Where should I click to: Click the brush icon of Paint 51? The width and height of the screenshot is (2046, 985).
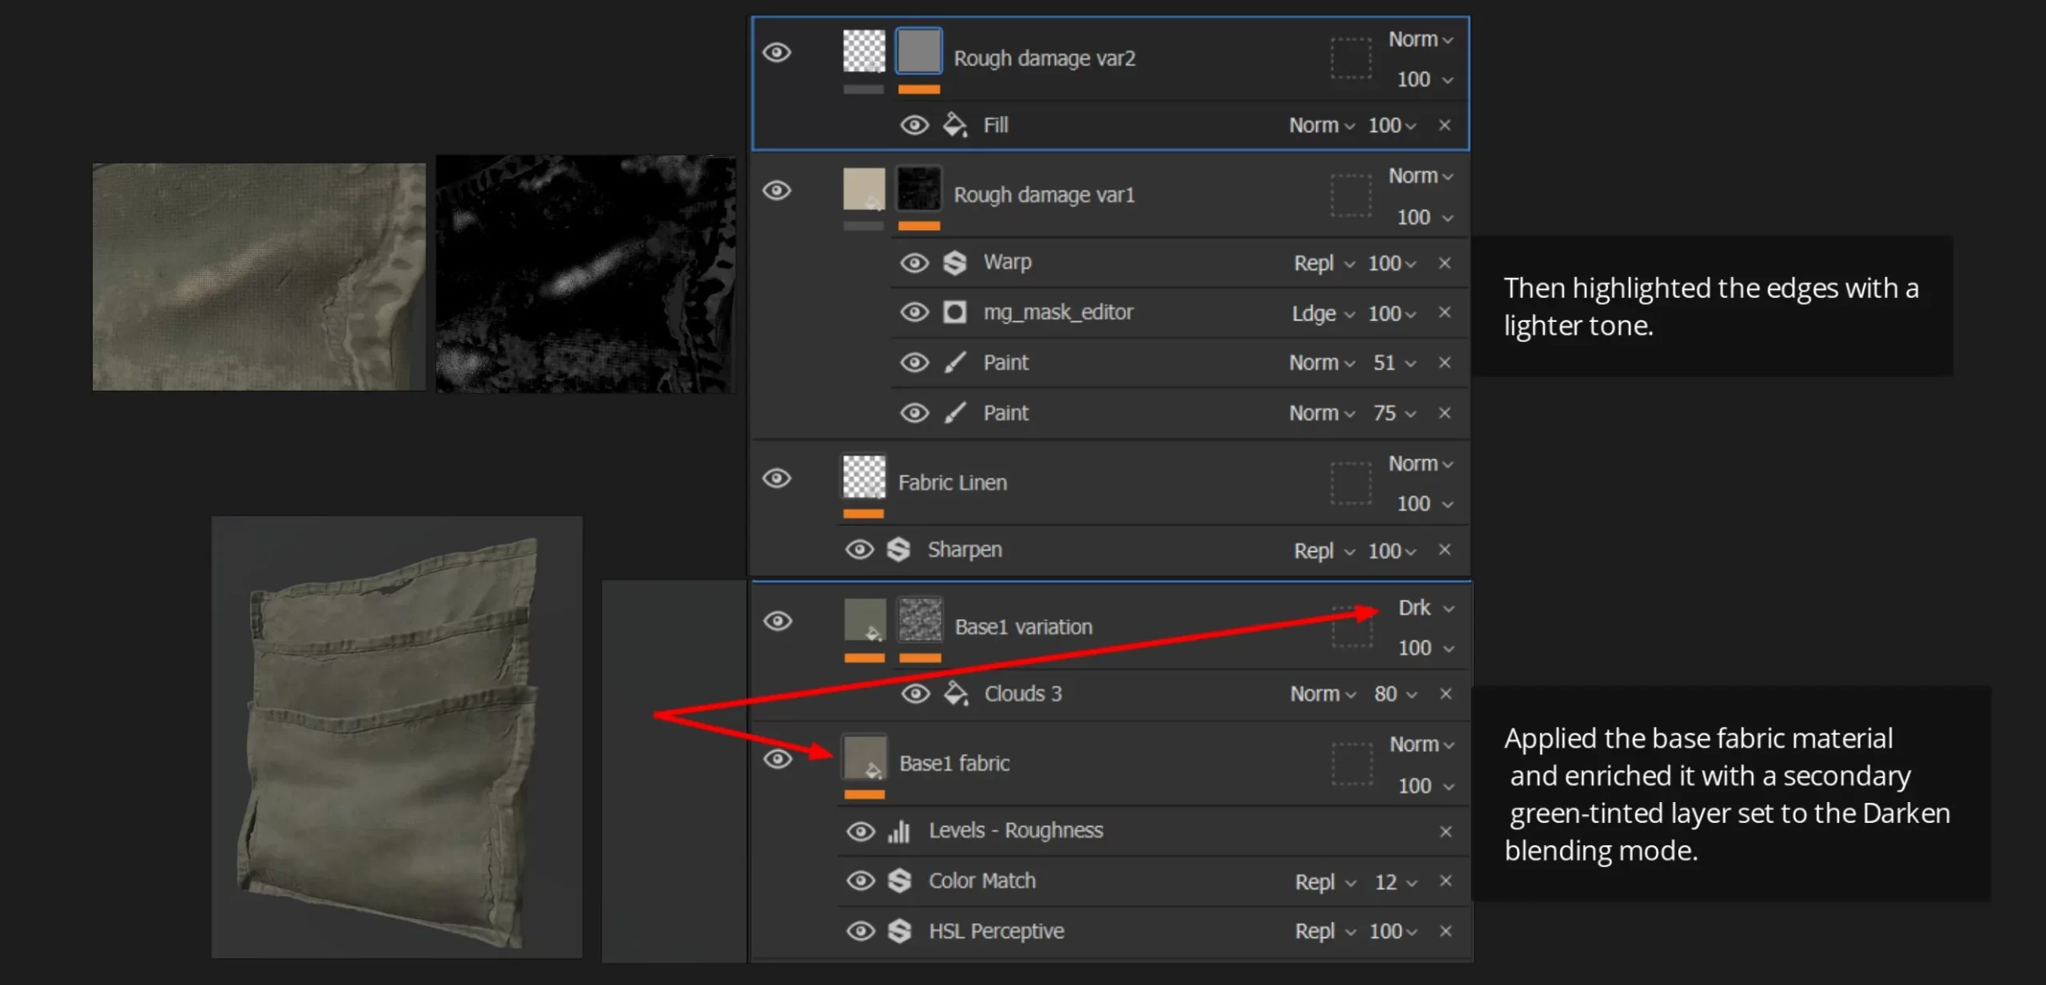pos(955,363)
